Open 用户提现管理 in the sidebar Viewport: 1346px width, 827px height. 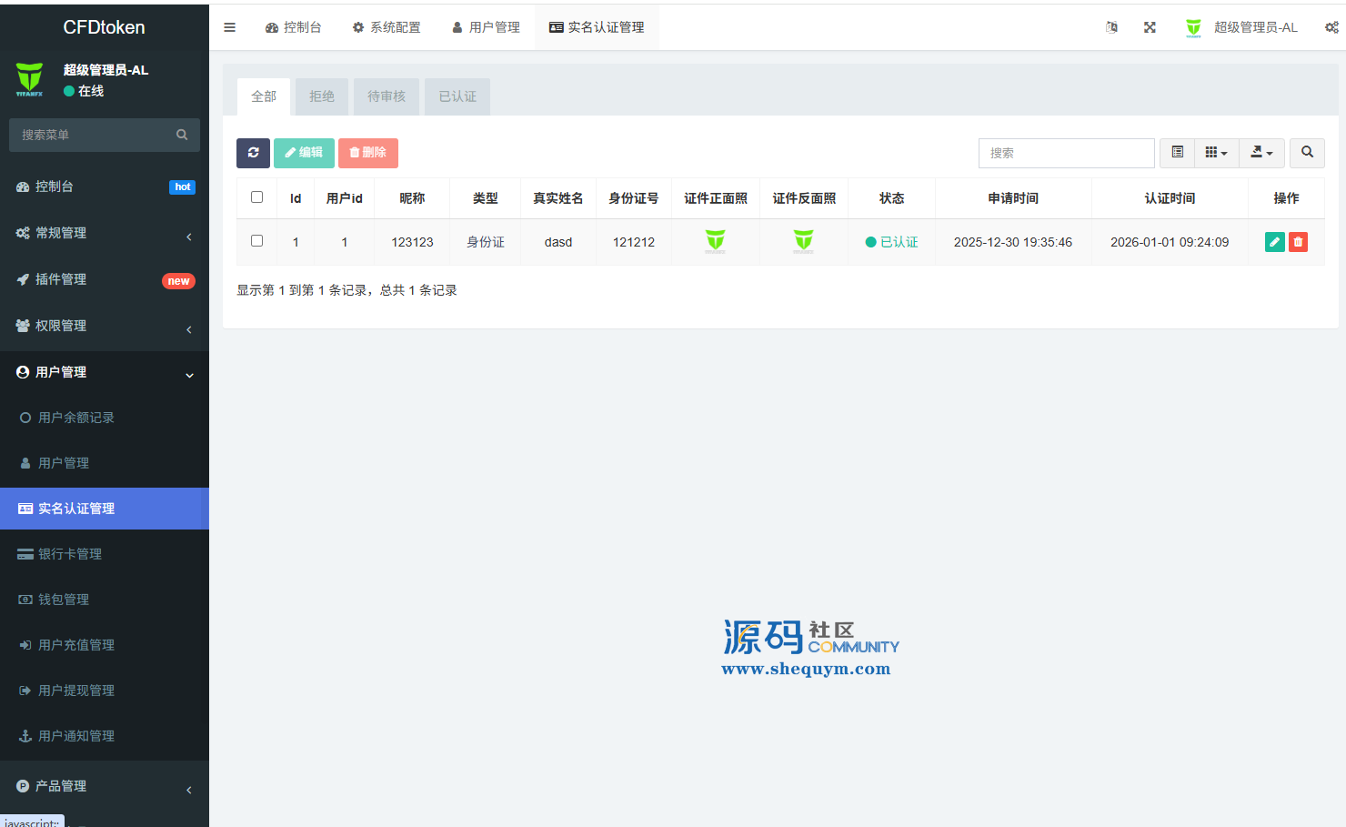point(76,691)
